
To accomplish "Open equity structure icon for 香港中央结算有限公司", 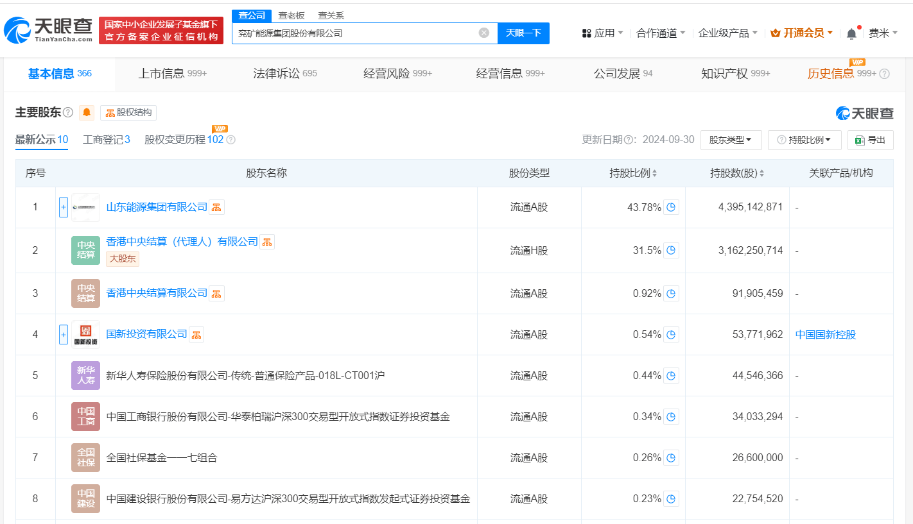I will (x=217, y=293).
